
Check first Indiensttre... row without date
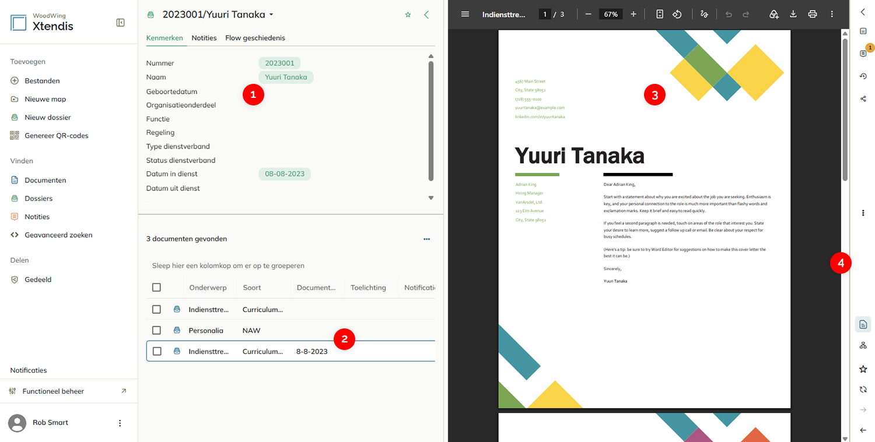tap(156, 309)
